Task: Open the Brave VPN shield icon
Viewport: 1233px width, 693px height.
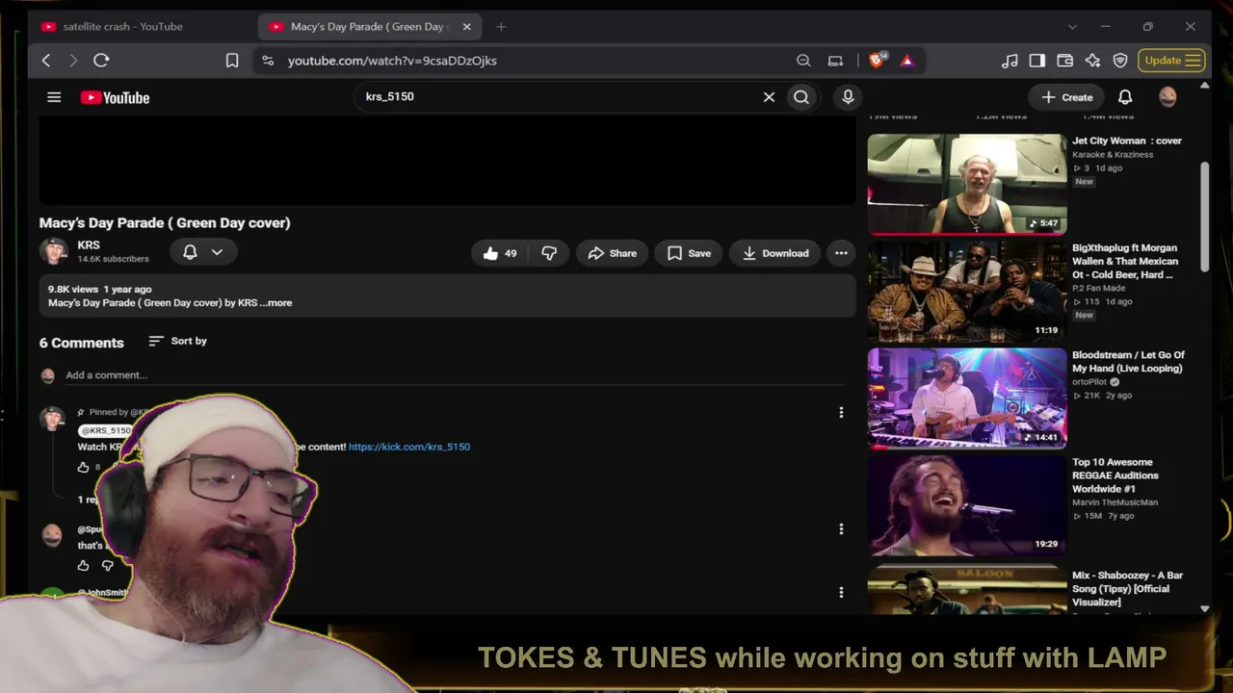Action: 1120,61
